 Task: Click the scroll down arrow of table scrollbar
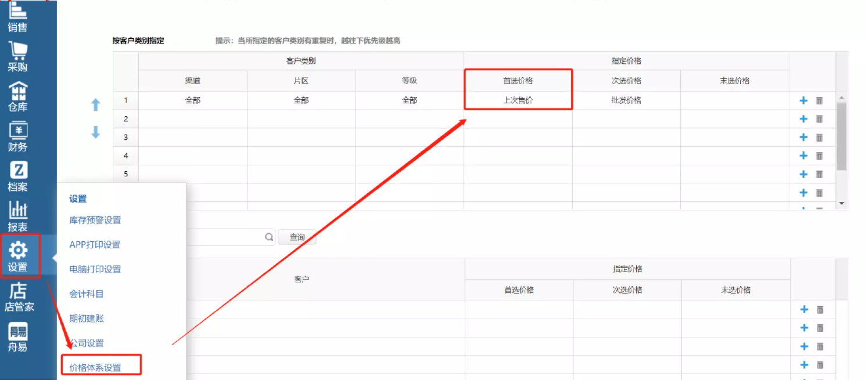point(841,203)
